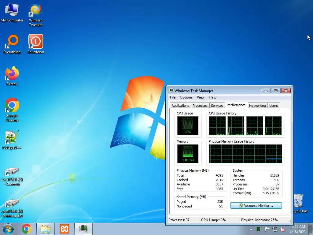
Task: Click the second CPU Usage History graph
Action: [236, 126]
